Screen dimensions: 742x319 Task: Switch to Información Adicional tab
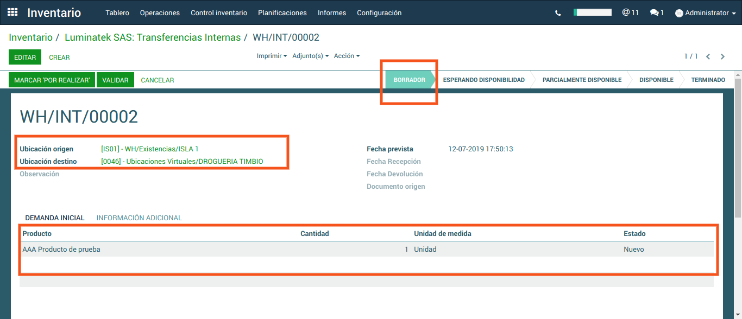pyautogui.click(x=139, y=218)
